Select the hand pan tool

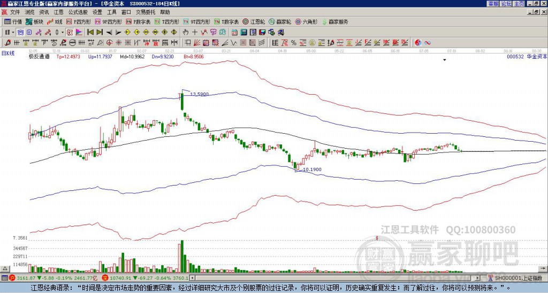[186, 33]
